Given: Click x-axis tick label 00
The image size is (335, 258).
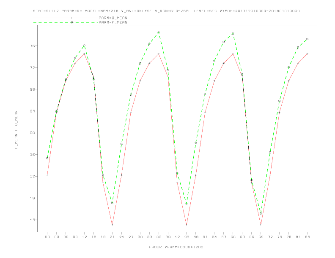Looking at the screenshot, I should click(47, 237).
